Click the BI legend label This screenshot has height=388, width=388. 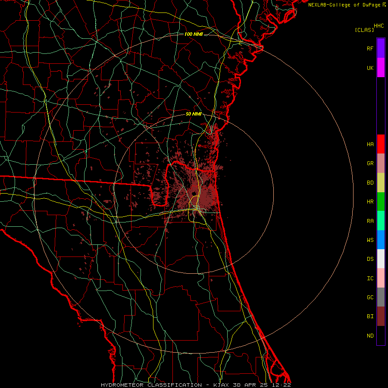370,316
